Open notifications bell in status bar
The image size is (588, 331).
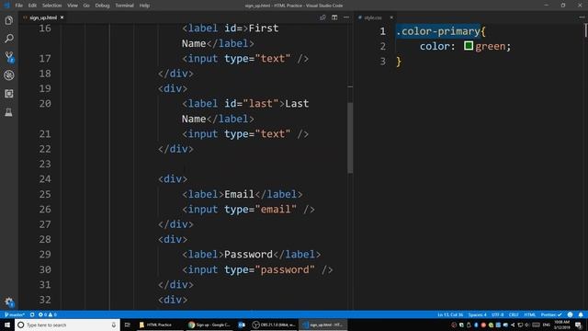tap(581, 314)
